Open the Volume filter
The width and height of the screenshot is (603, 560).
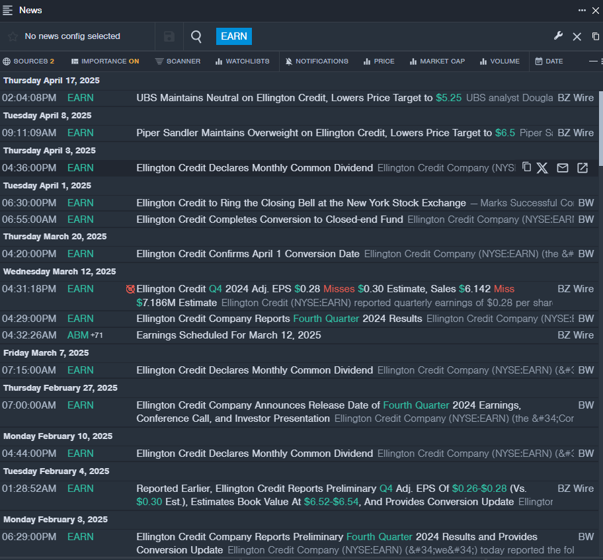tap(500, 61)
